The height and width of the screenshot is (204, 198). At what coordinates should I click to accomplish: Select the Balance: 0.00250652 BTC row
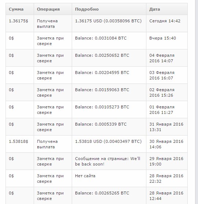coord(97,58)
